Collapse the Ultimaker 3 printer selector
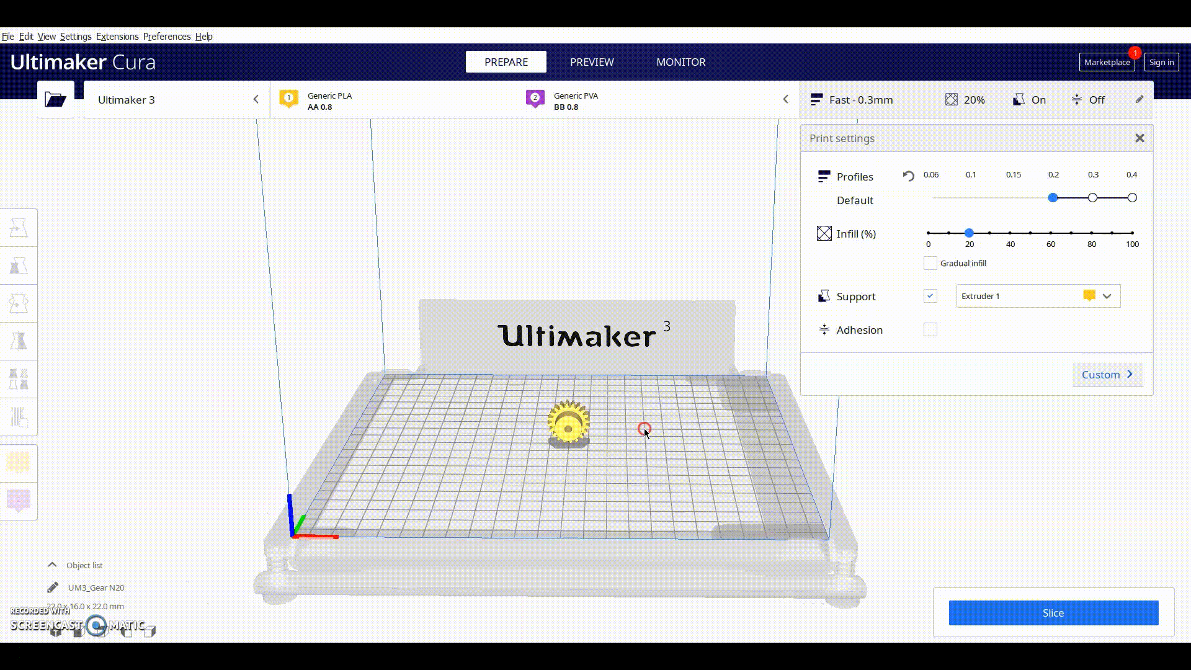 click(x=256, y=99)
